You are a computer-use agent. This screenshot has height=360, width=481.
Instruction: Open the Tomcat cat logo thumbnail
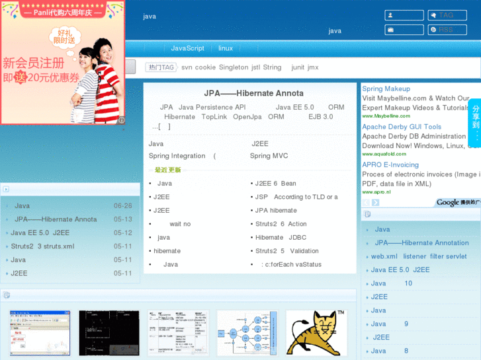(316, 333)
